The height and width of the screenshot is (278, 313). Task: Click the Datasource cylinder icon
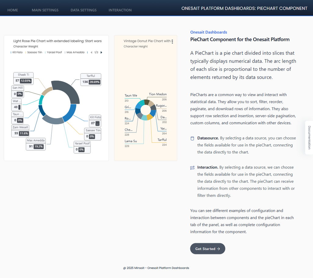click(x=192, y=138)
